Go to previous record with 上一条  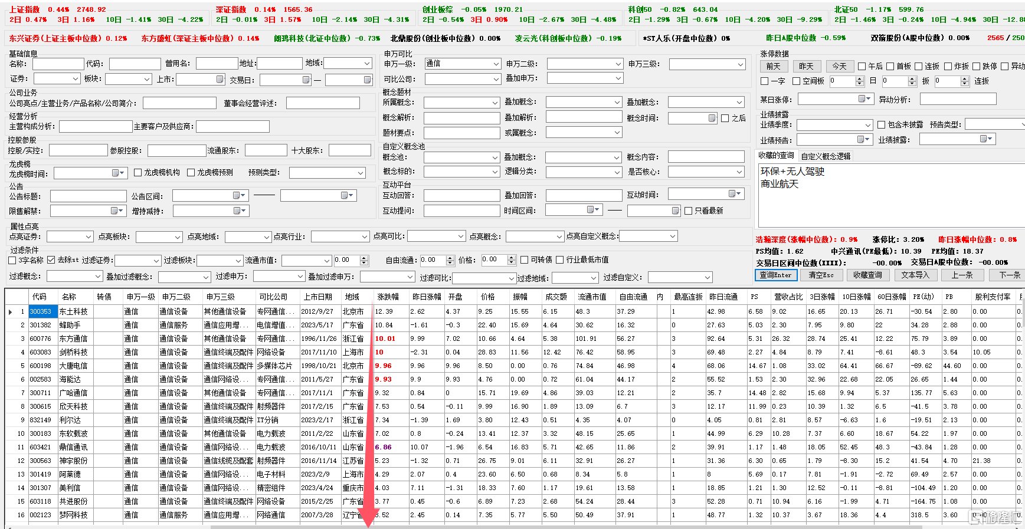[x=962, y=275]
